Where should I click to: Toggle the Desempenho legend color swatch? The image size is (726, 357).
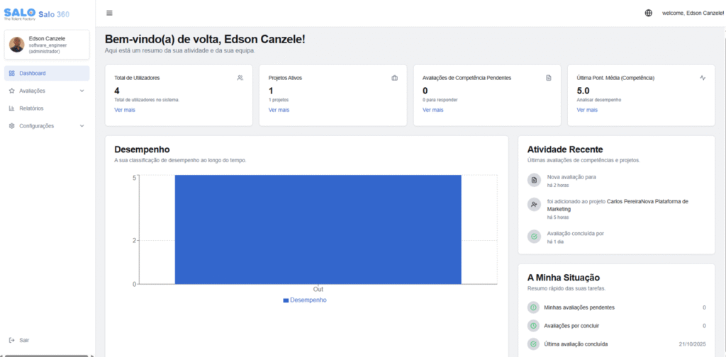pyautogui.click(x=286, y=300)
